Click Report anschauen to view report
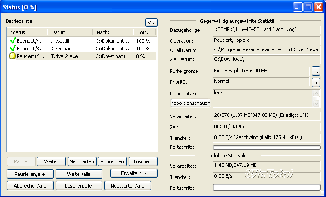 [190, 103]
